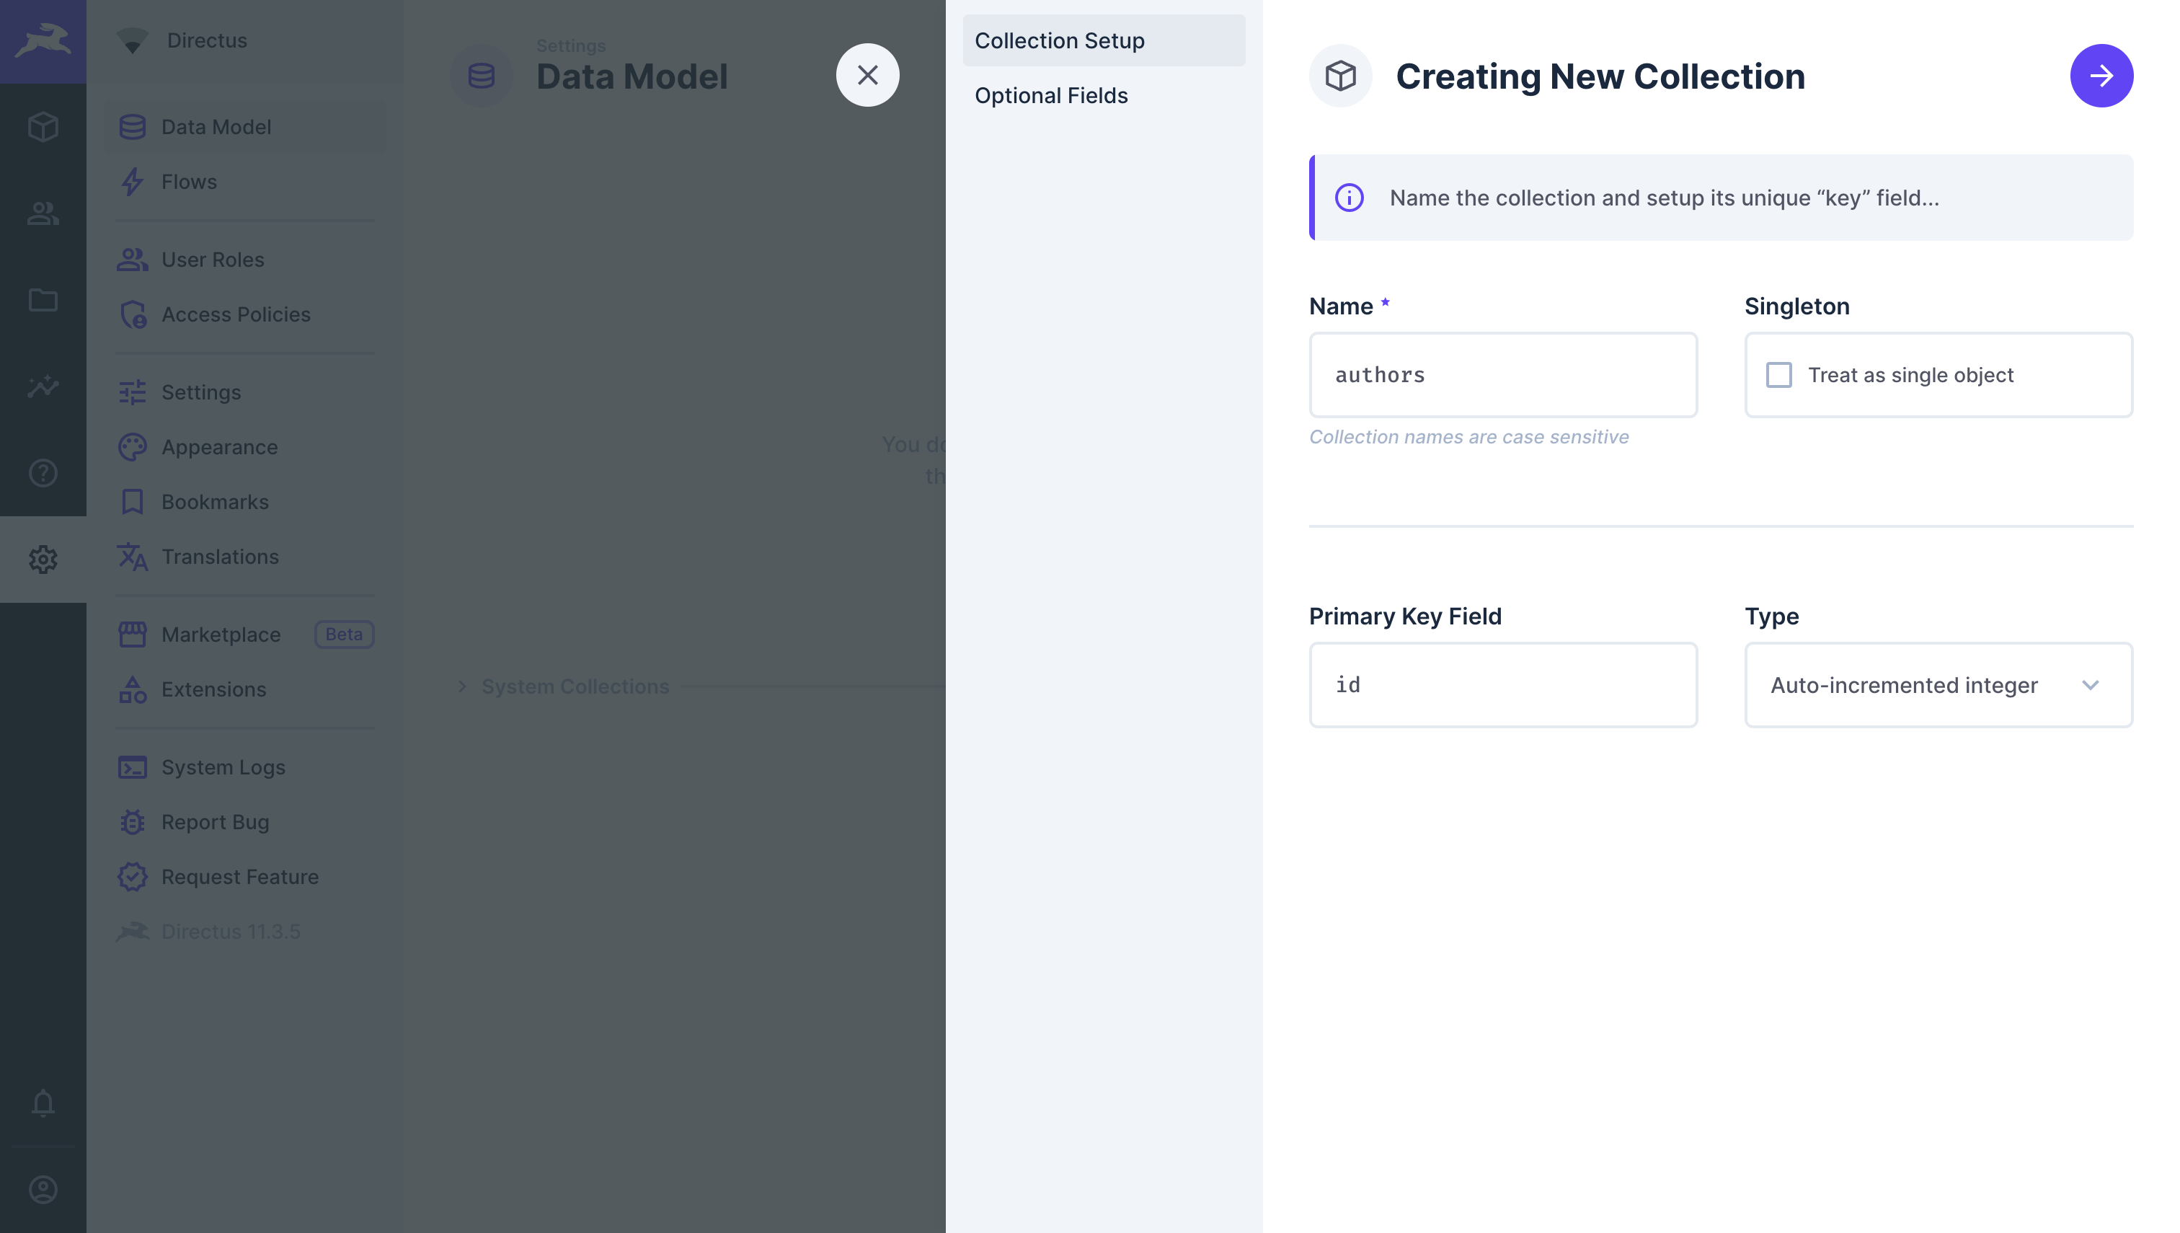Open the Insights chart icon
Image resolution: width=2180 pixels, height=1233 pixels.
coord(43,386)
